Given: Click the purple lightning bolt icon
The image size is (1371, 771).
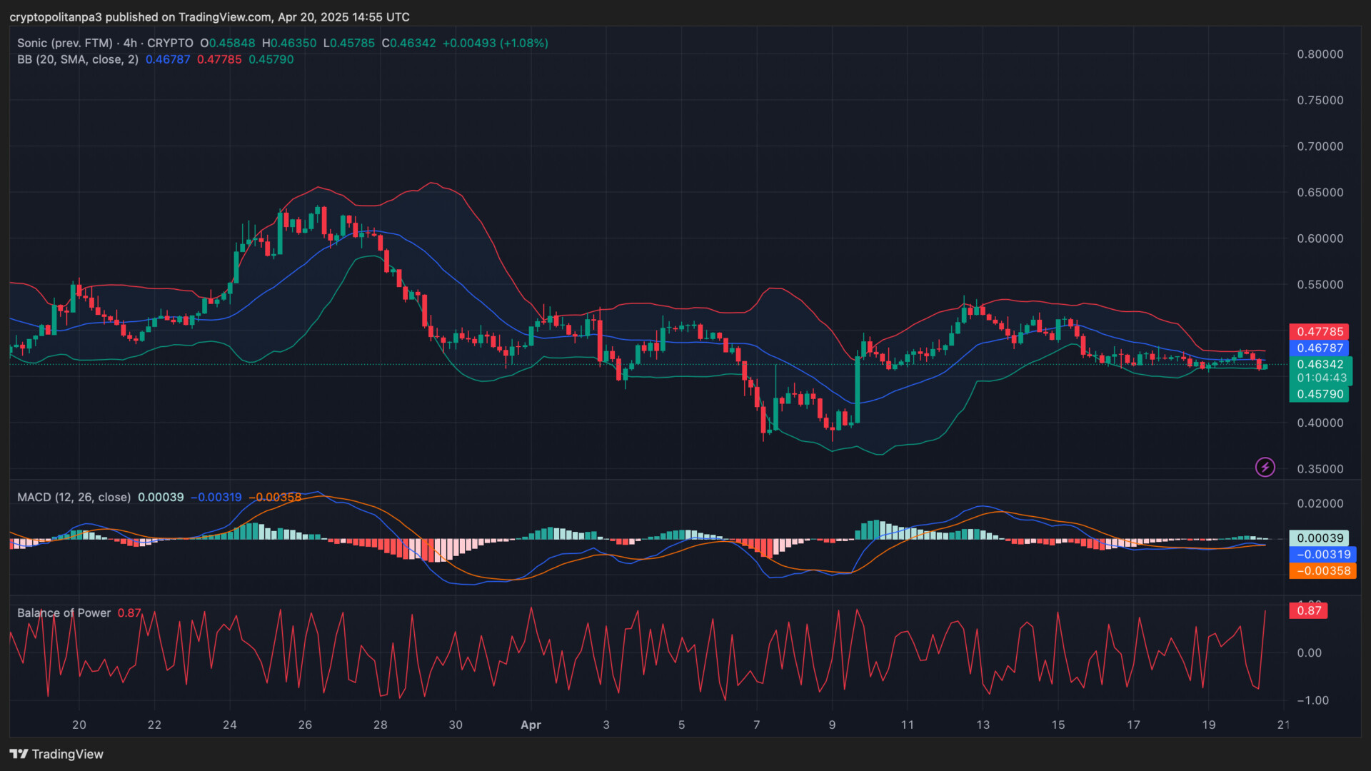Looking at the screenshot, I should coord(1265,467).
